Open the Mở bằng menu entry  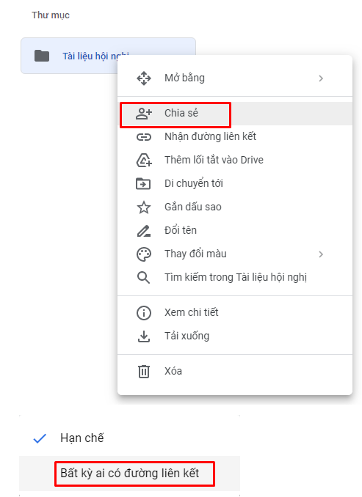[235, 78]
